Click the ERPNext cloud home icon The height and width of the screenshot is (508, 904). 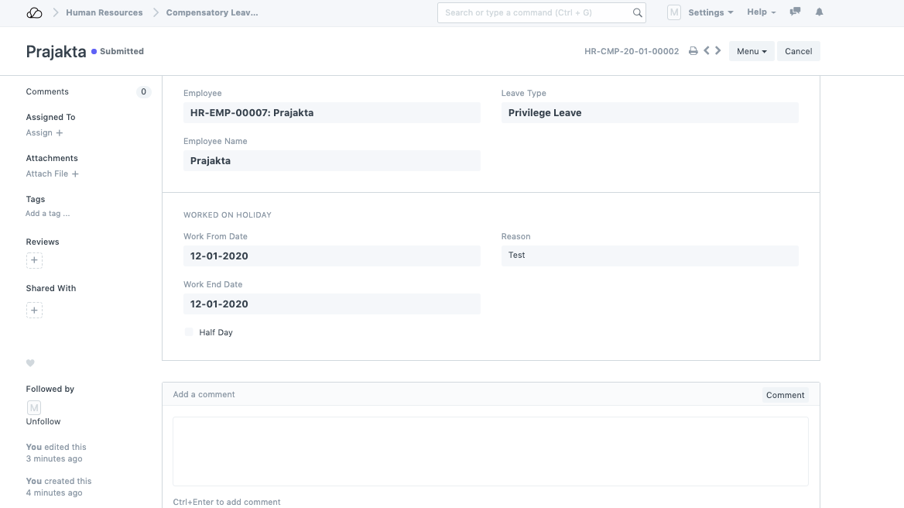(x=34, y=12)
